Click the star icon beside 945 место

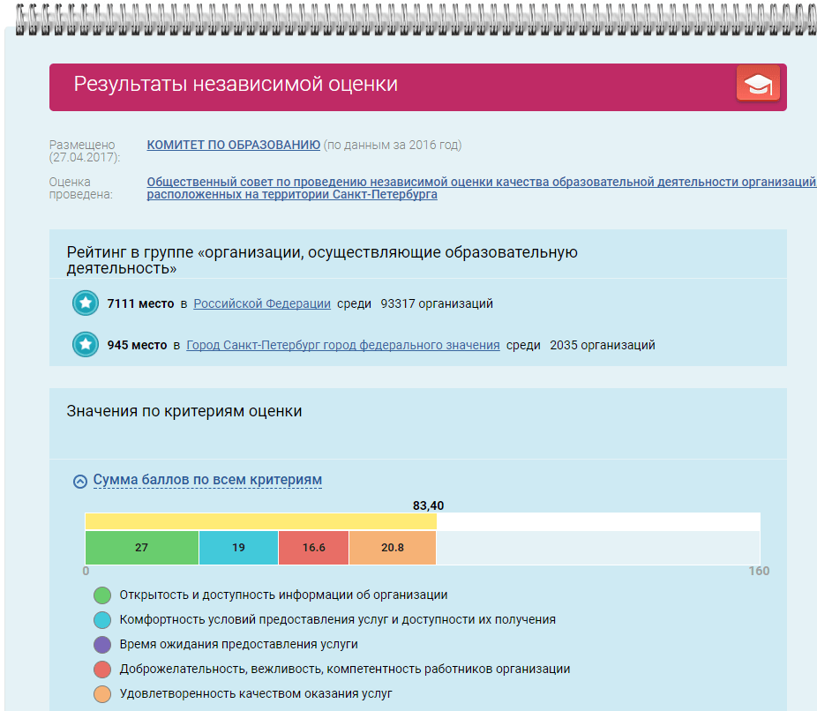[x=86, y=345]
